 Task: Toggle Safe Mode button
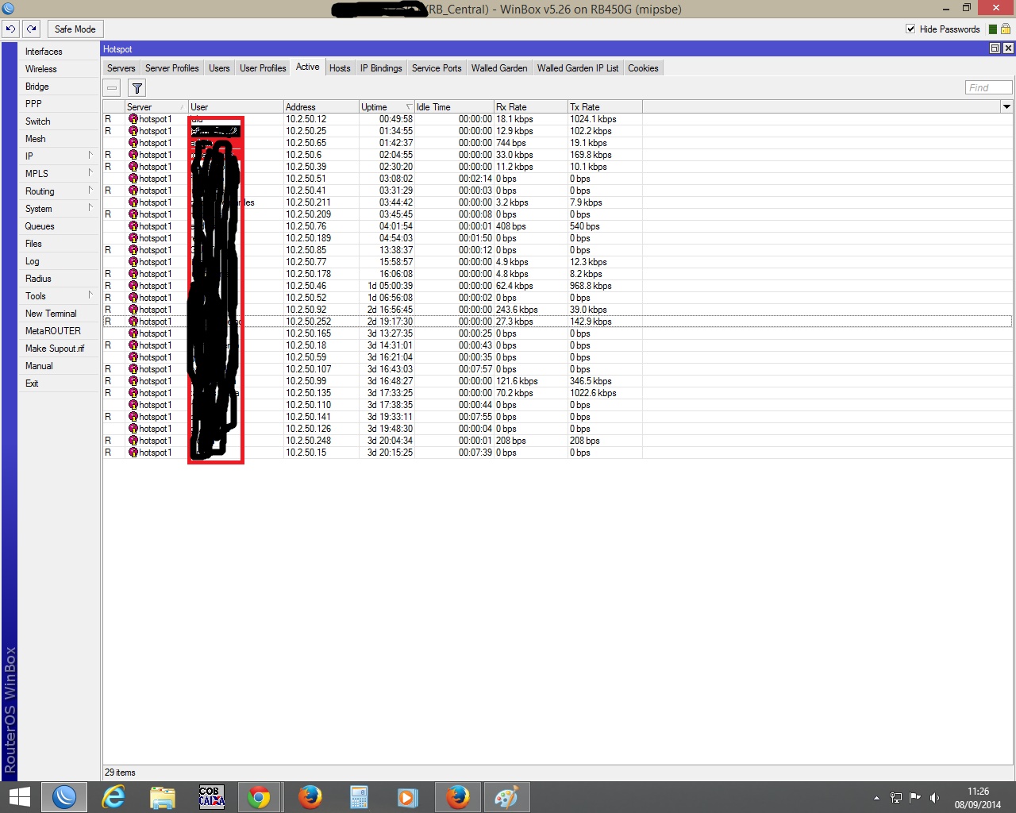pos(75,29)
